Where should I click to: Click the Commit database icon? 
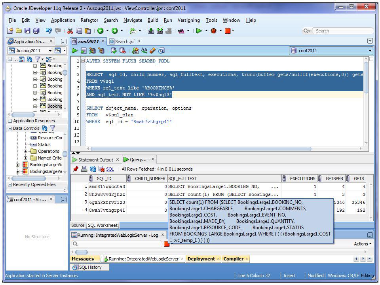[x=114, y=50]
